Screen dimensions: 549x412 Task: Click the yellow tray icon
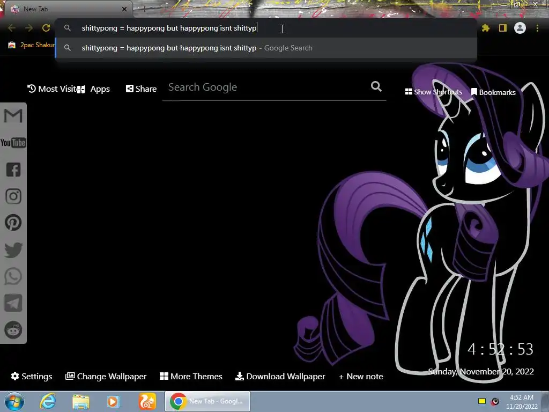[482, 401]
